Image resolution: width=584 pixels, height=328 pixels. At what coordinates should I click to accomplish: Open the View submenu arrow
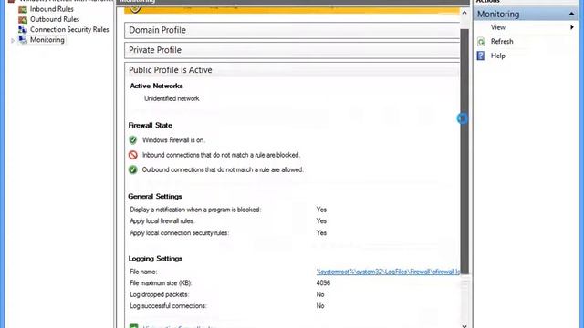(572, 27)
